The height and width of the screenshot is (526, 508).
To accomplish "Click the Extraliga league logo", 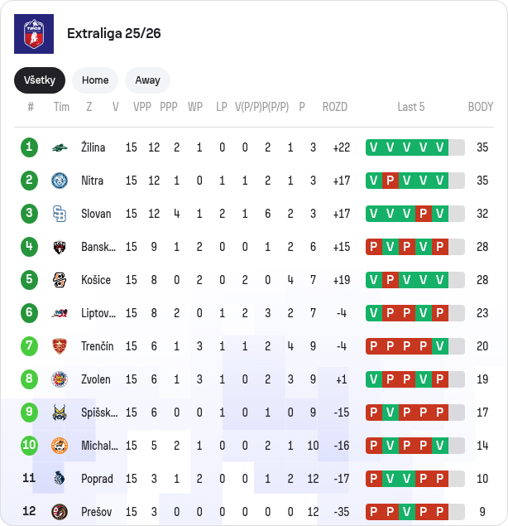I will pyautogui.click(x=34, y=34).
